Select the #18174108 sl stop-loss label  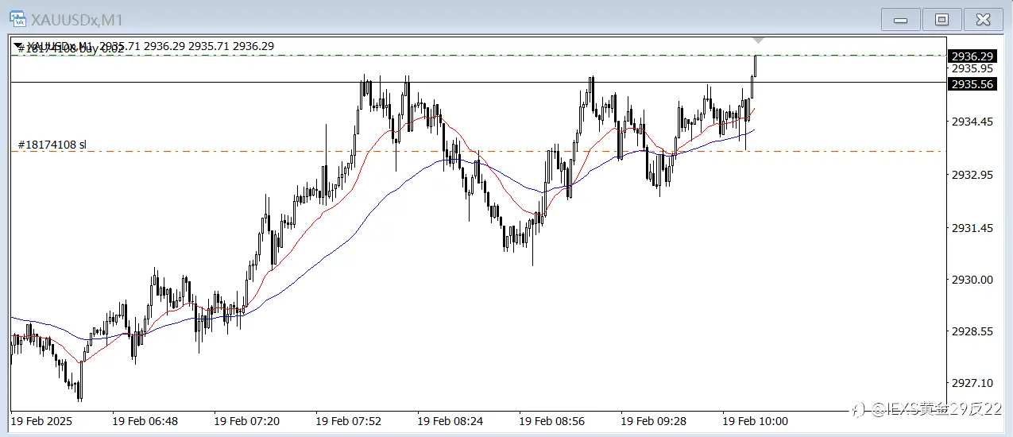tap(52, 145)
